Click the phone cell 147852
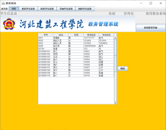This screenshot has height=130, width=166. coord(91,43)
